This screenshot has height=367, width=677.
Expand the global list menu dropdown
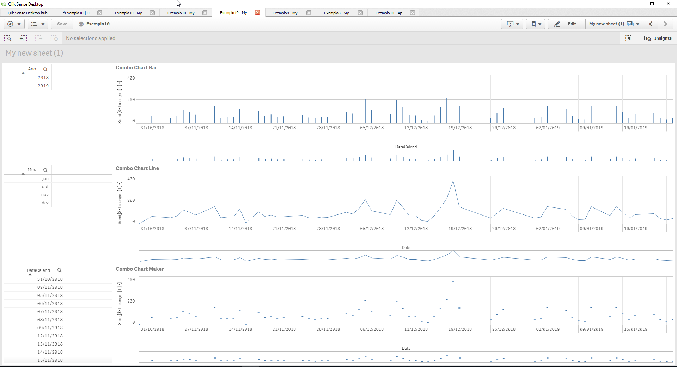pos(37,24)
